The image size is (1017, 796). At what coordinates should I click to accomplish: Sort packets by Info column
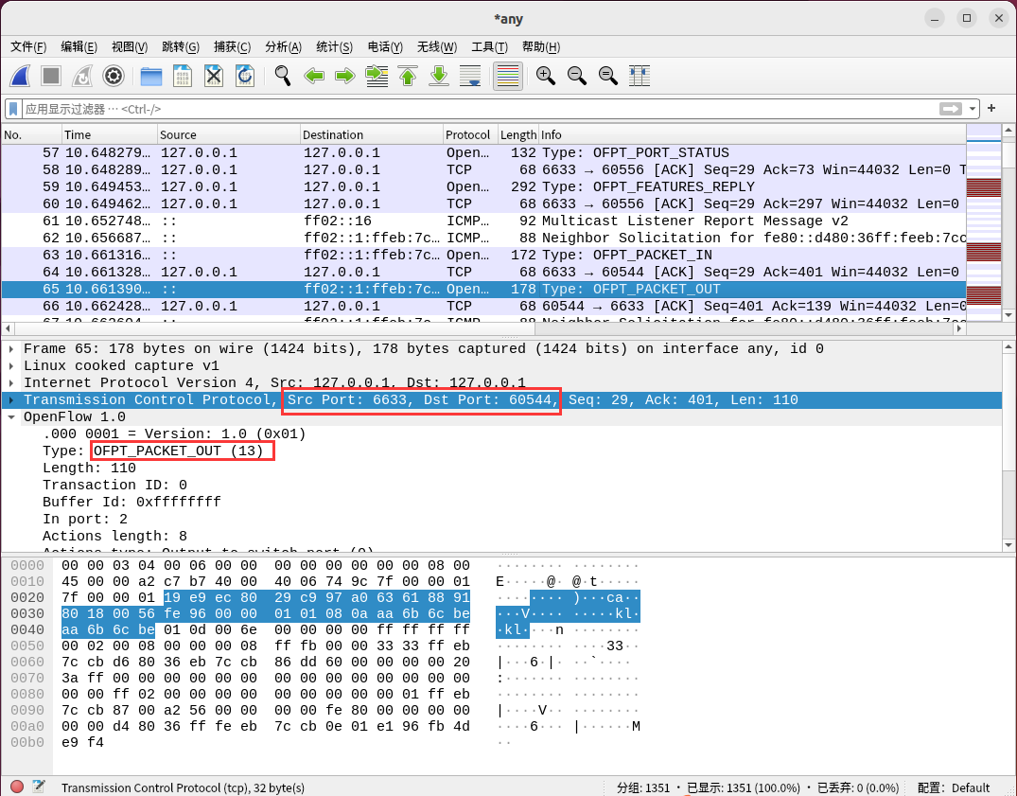752,135
